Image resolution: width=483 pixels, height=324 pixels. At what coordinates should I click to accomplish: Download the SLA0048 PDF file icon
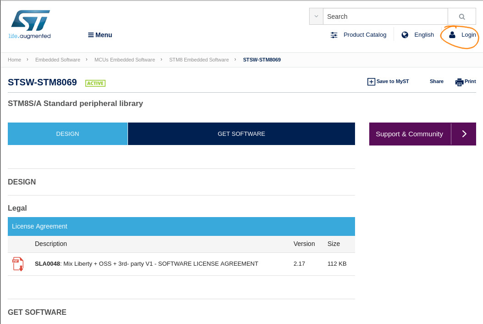pos(18,264)
